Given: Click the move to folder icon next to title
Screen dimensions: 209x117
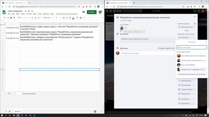Looking at the screenshot, I should point(29,11).
